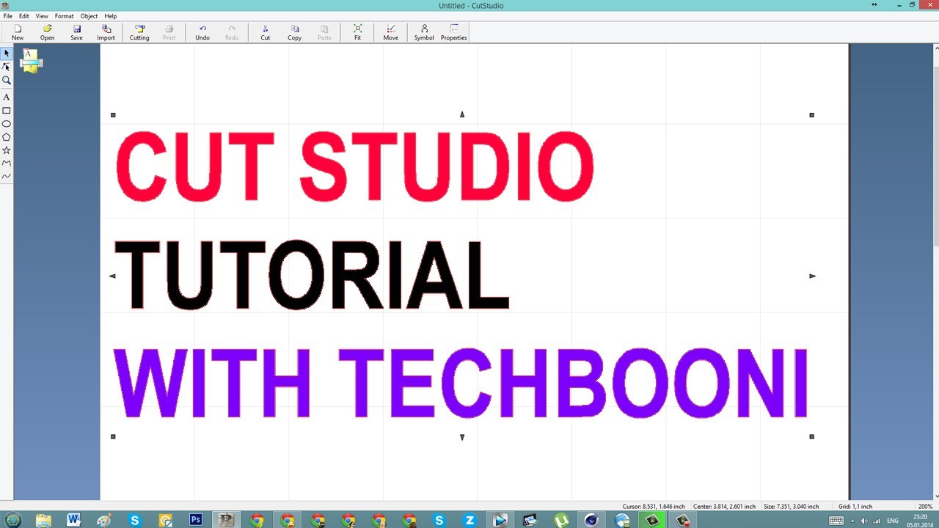This screenshot has height=528, width=939.
Task: Select the arrow selection tool
Action: point(7,54)
